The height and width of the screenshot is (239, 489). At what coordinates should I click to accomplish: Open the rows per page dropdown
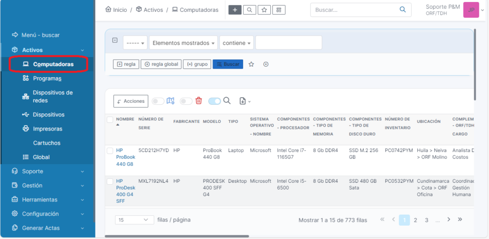[134, 220]
